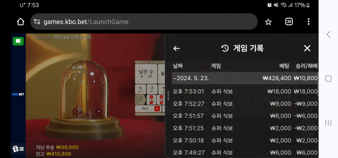Image resolution: width=338 pixels, height=158 pixels.
Task: Bet on total 5 paying 20:1
Action: 152,89
